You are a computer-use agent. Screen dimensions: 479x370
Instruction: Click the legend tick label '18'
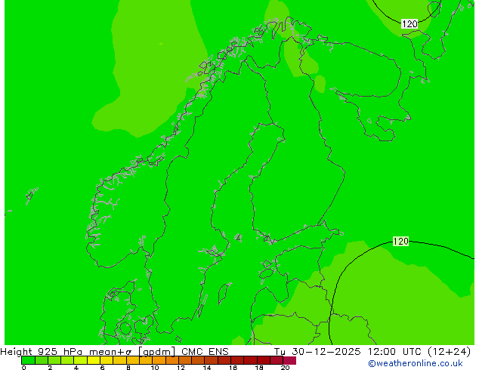tap(259, 368)
